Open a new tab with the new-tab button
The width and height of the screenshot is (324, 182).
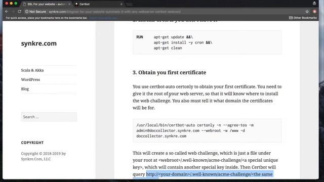point(130,4)
